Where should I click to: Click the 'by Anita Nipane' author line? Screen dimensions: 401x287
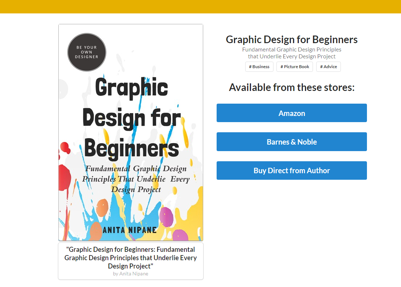click(x=131, y=274)
